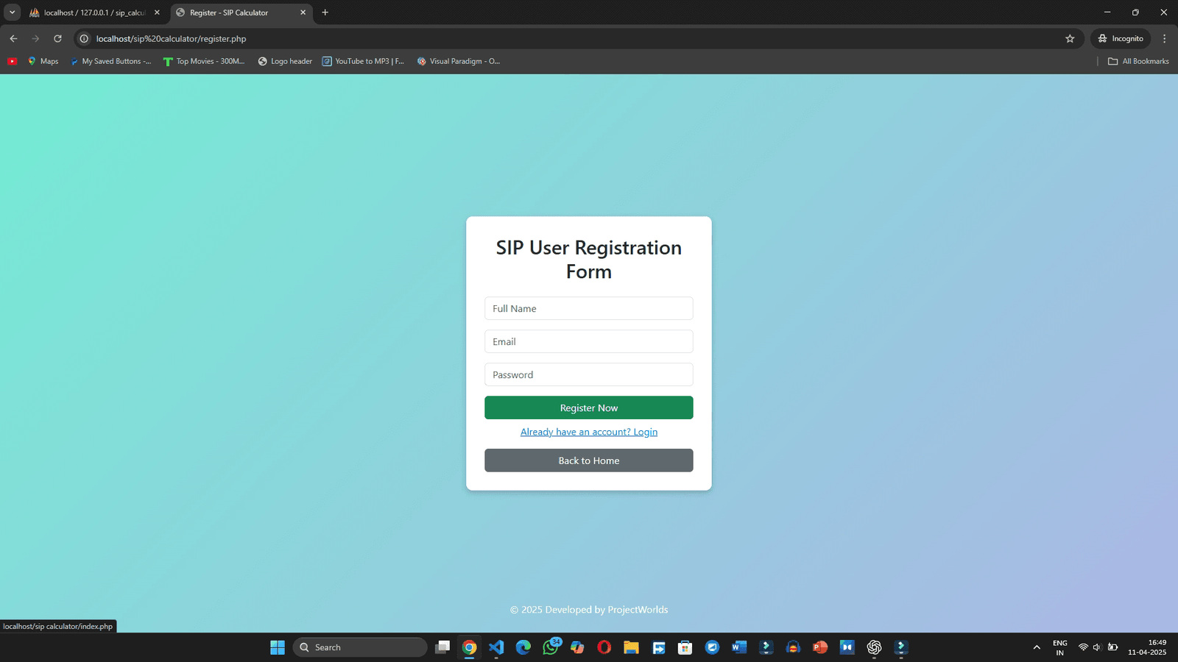Open the All Bookmarks folder

(x=1138, y=61)
